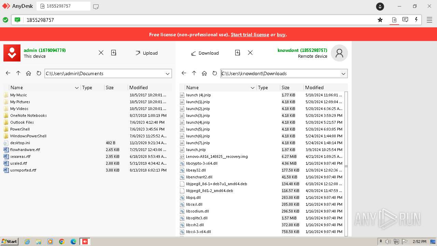Select remote file libjpeg8_8d1-2_amd64.deb
The image size is (437, 246).
209,191
